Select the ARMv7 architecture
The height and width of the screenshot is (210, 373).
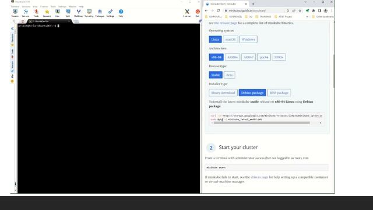(x=248, y=57)
